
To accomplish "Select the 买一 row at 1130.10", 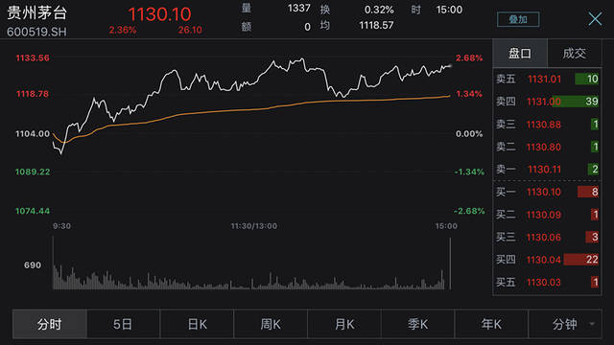I will click(547, 192).
